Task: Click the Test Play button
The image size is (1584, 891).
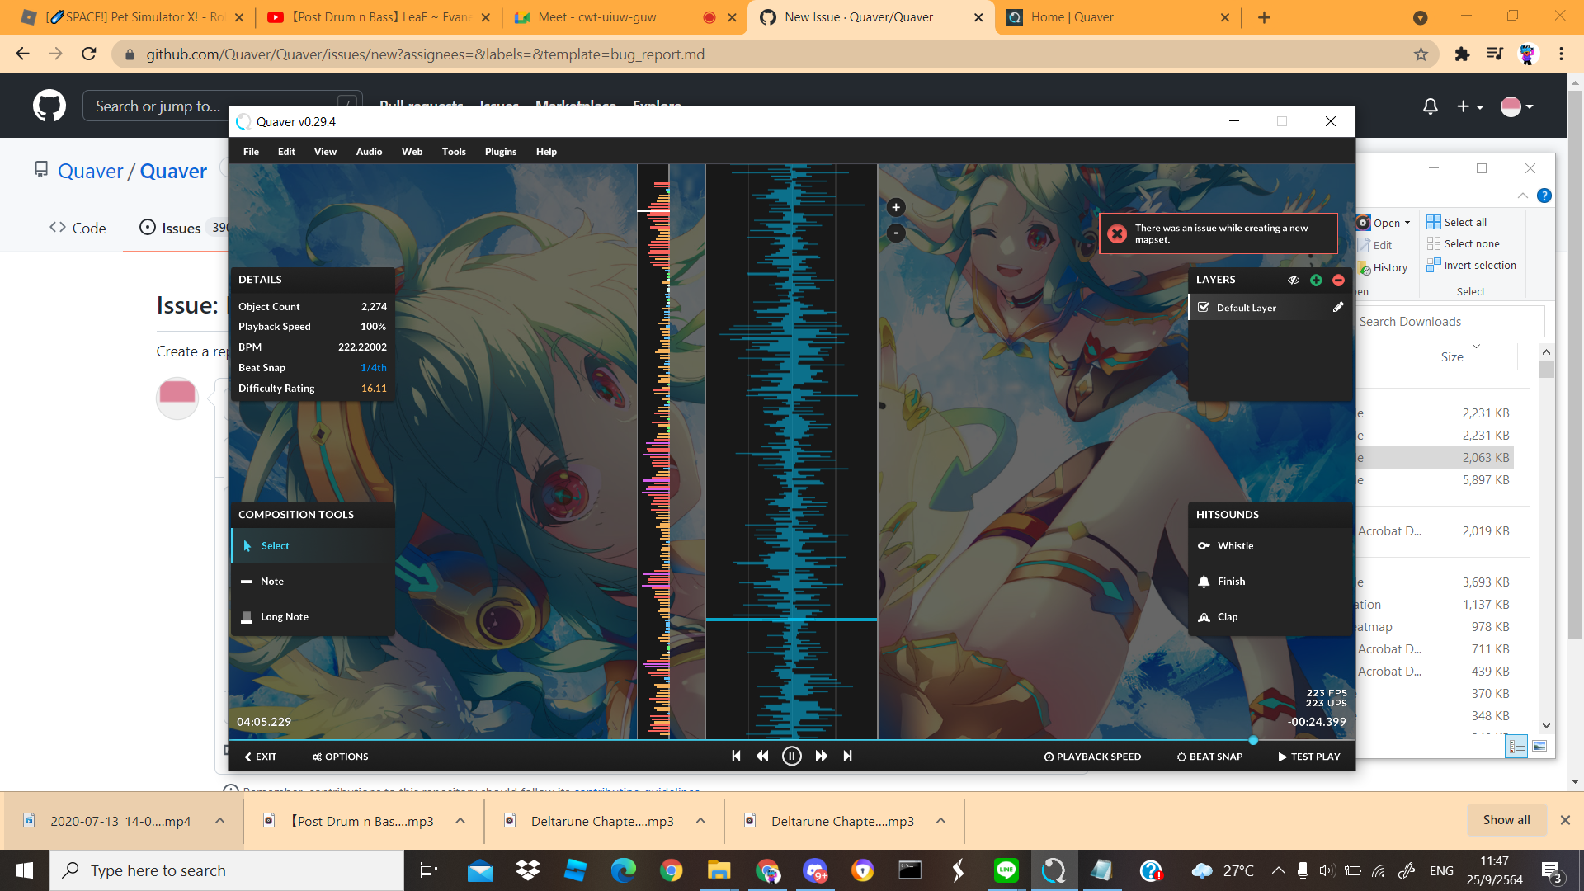Action: (x=1309, y=756)
